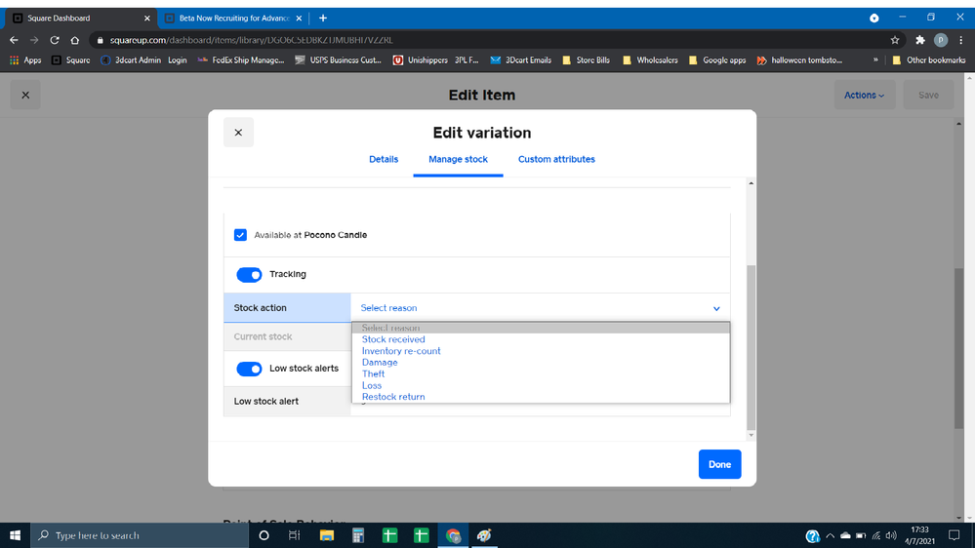Bookmark this page with the star icon
This screenshot has height=548, width=975.
895,40
